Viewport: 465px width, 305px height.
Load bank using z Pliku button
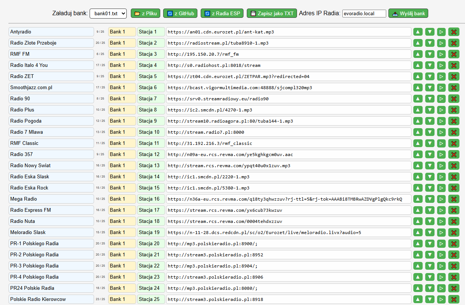[x=145, y=13]
